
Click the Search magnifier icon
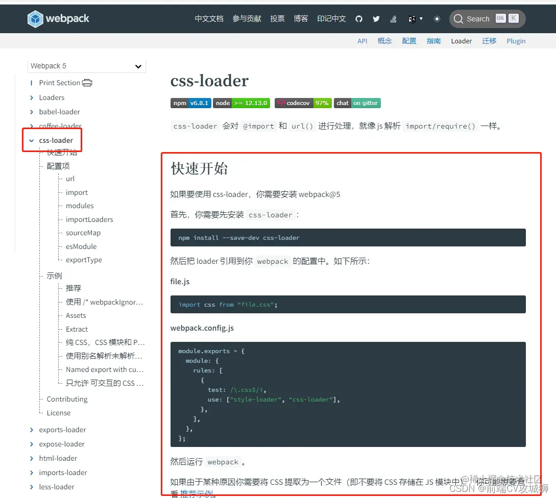click(458, 19)
